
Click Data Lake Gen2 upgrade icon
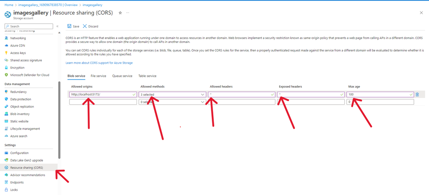pyautogui.click(x=6, y=160)
